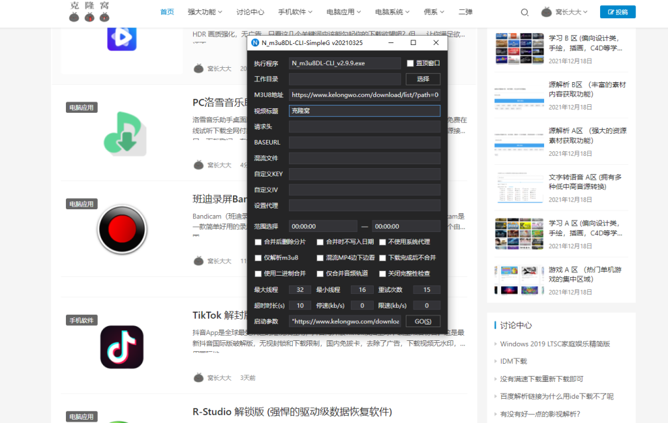Viewport: 668px width, 423px height.
Task: Open IDM下载 discussion link
Action: point(513,361)
